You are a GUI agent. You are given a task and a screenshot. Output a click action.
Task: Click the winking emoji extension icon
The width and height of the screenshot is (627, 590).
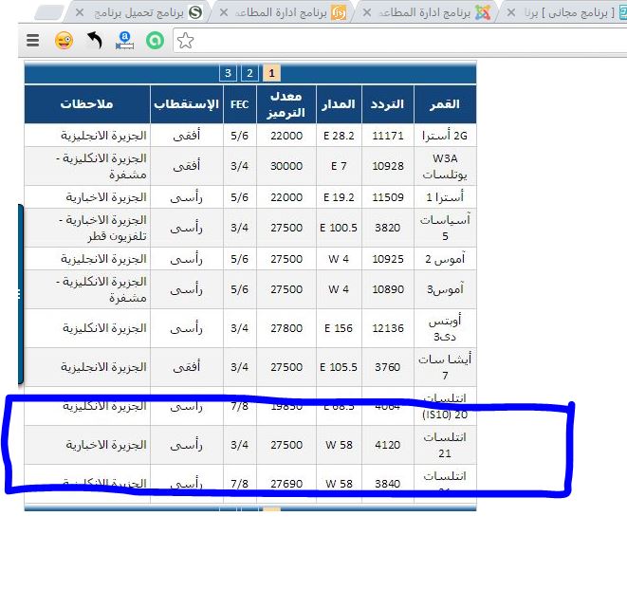tap(64, 41)
